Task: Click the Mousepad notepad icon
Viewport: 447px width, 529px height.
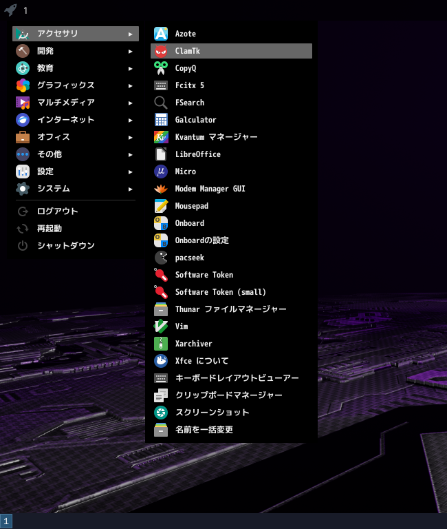Action: (x=161, y=206)
